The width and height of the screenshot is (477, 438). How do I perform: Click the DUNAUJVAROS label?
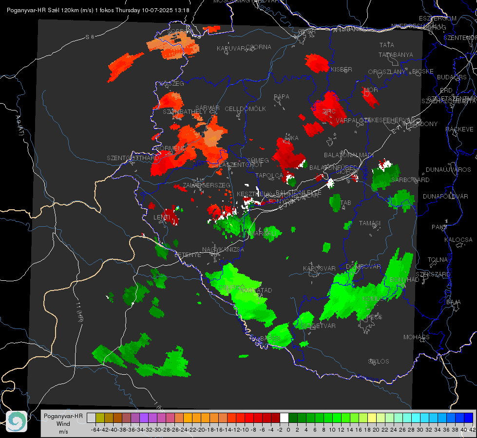(448, 170)
